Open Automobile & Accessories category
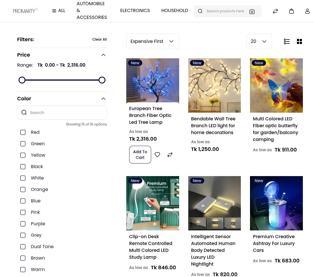 pos(92,11)
